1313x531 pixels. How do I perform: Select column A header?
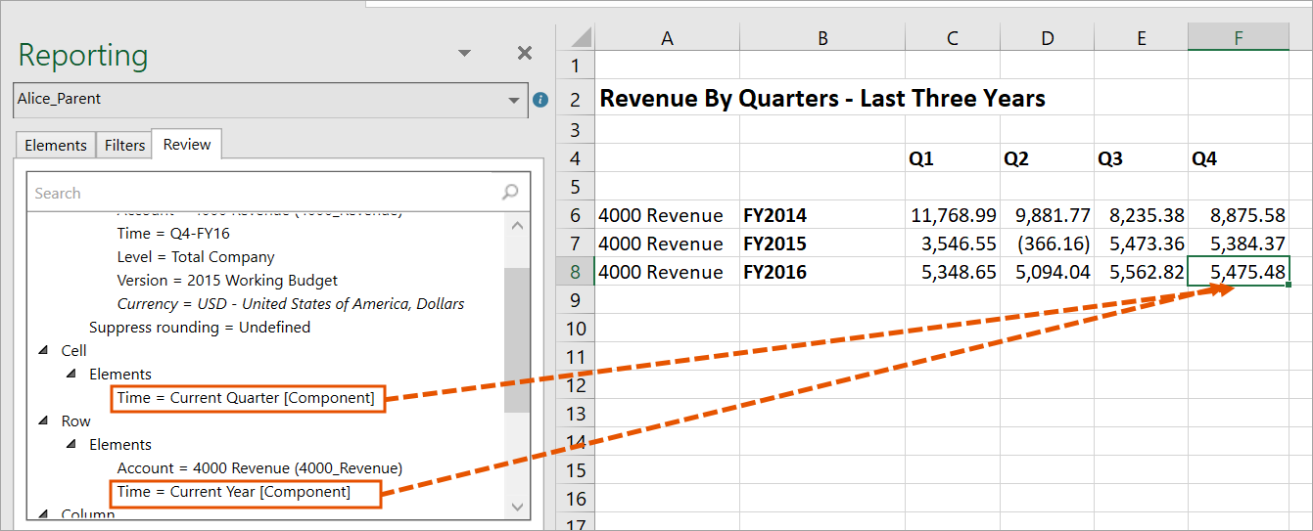tap(667, 38)
